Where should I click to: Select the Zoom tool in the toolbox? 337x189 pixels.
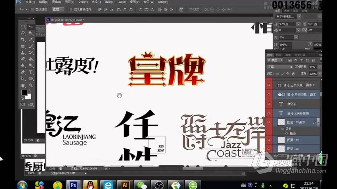[x=31, y=85]
